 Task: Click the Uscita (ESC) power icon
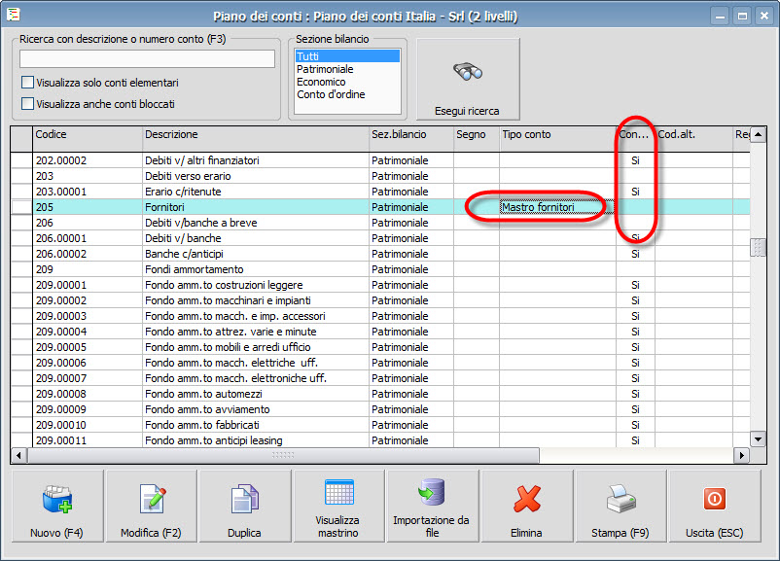(715, 499)
